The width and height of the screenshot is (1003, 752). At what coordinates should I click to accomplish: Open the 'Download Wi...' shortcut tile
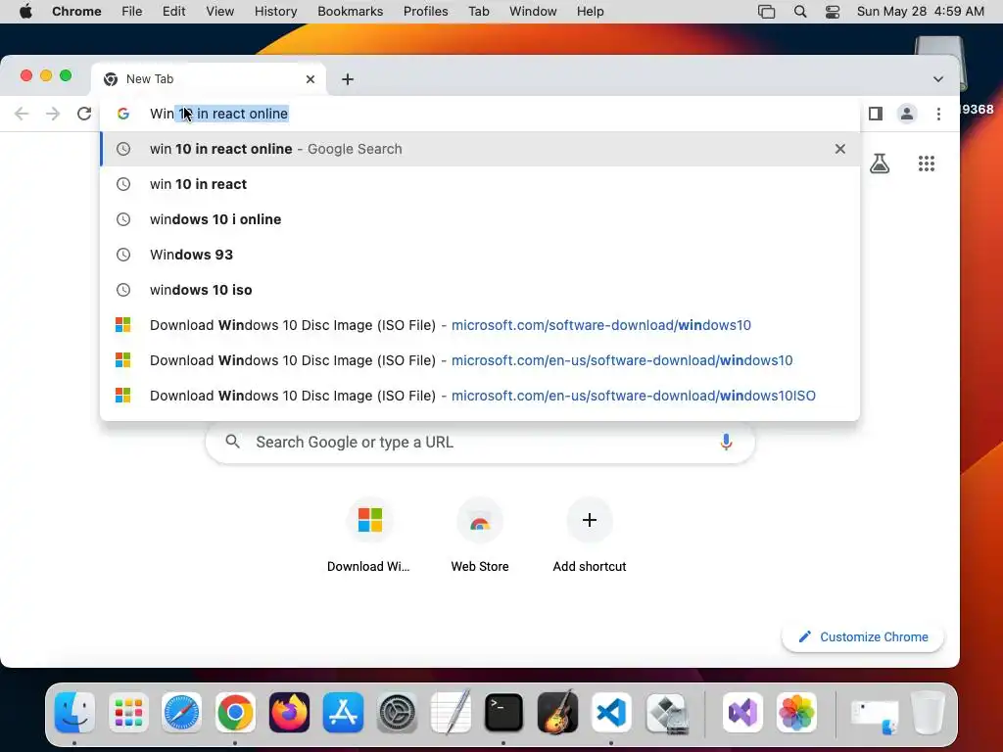tap(369, 536)
